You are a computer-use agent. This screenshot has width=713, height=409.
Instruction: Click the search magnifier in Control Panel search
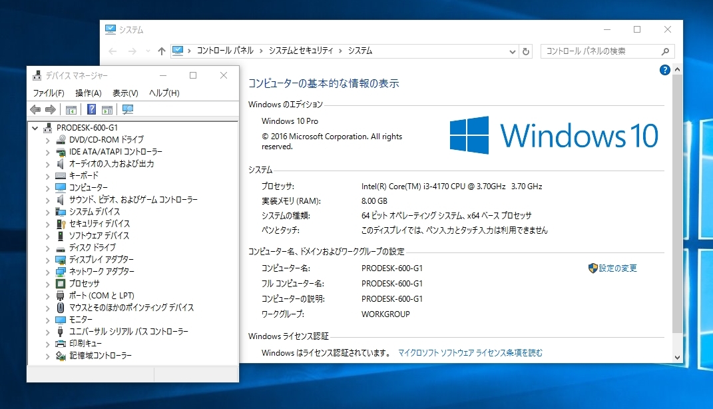click(665, 51)
